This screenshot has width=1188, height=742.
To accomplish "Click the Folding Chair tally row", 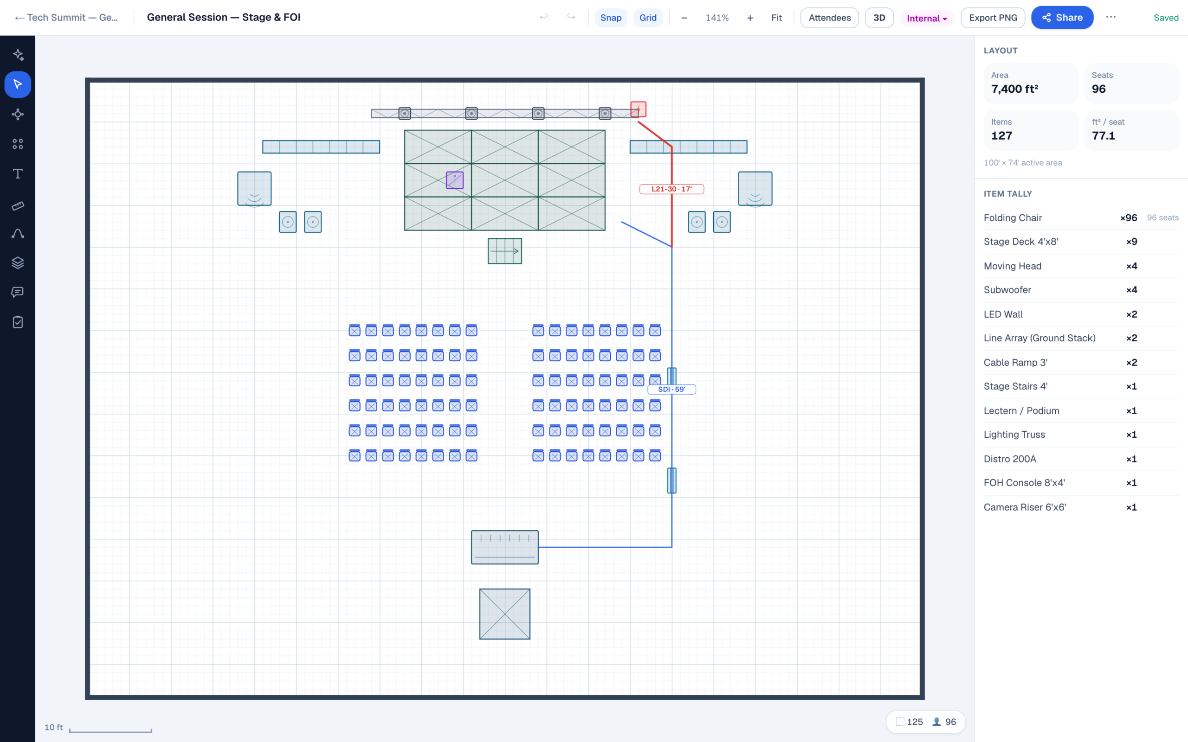I will click(1081, 217).
